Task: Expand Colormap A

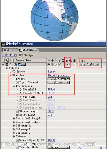Action: pos(14,126)
